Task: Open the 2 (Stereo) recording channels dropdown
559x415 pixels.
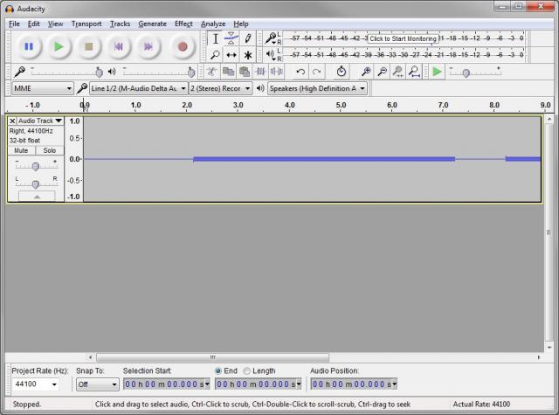Action: [220, 88]
